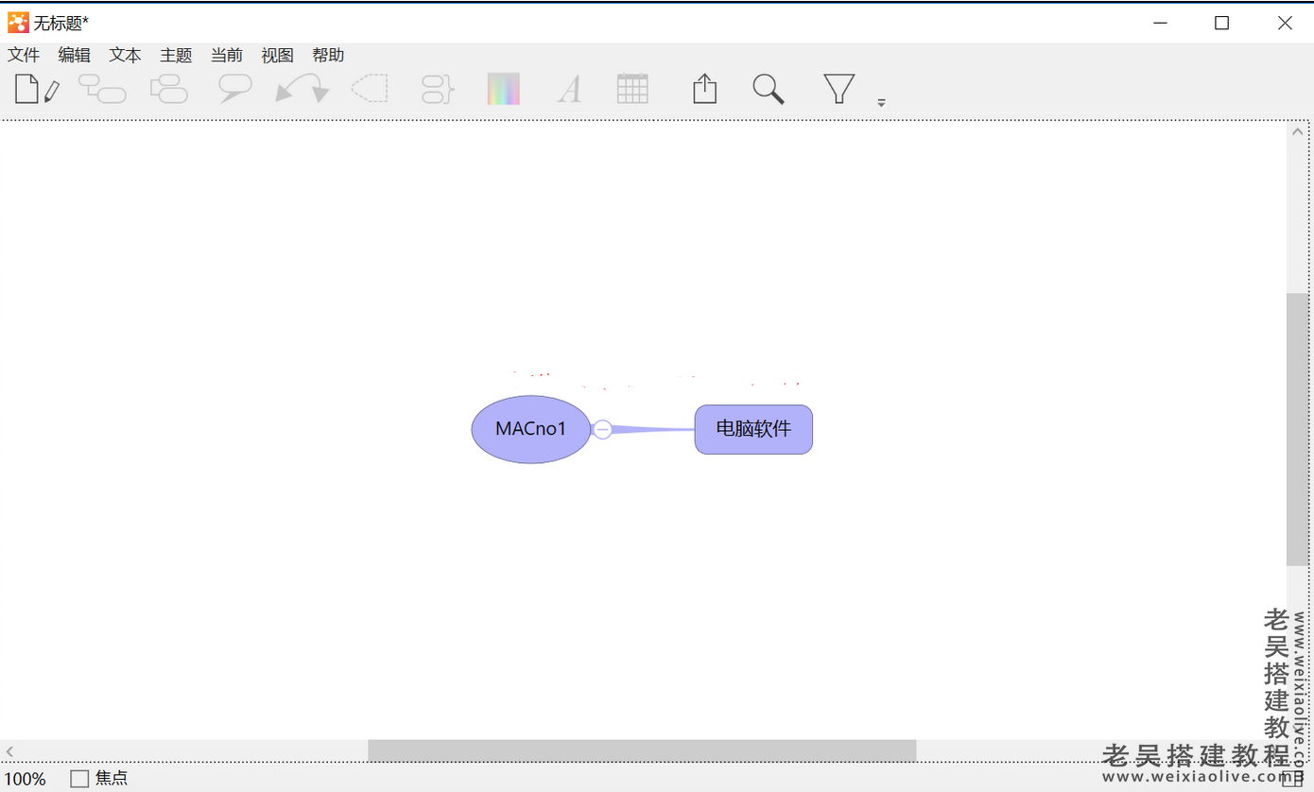Viewport: 1314px width, 792px height.
Task: Click the share export icon
Action: coord(704,89)
